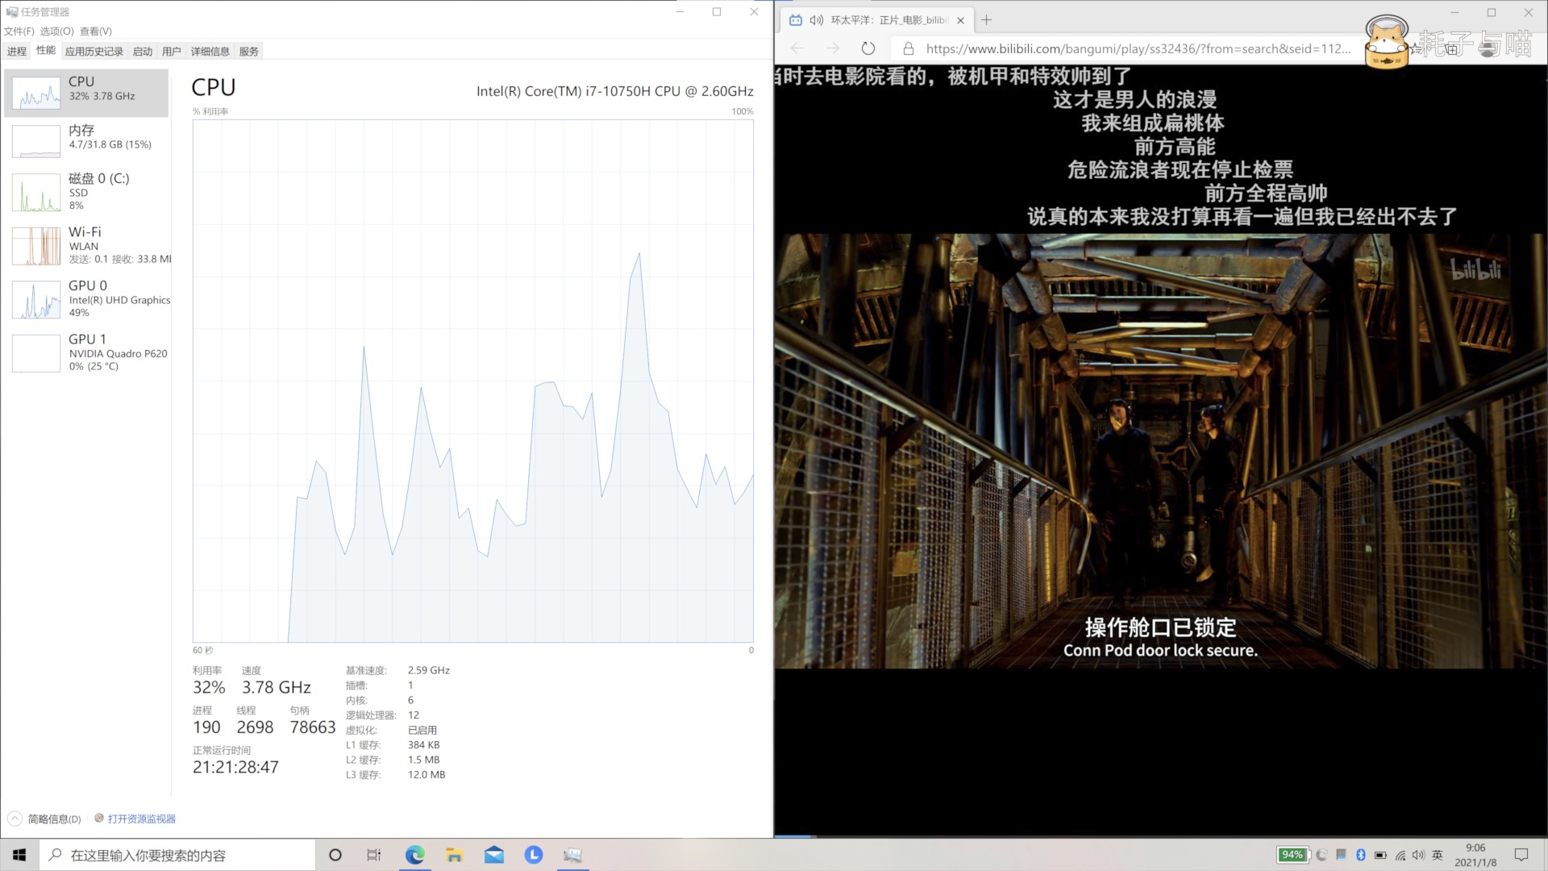Open Cortana circle icon
Image resolution: width=1548 pixels, height=871 pixels.
click(x=335, y=855)
